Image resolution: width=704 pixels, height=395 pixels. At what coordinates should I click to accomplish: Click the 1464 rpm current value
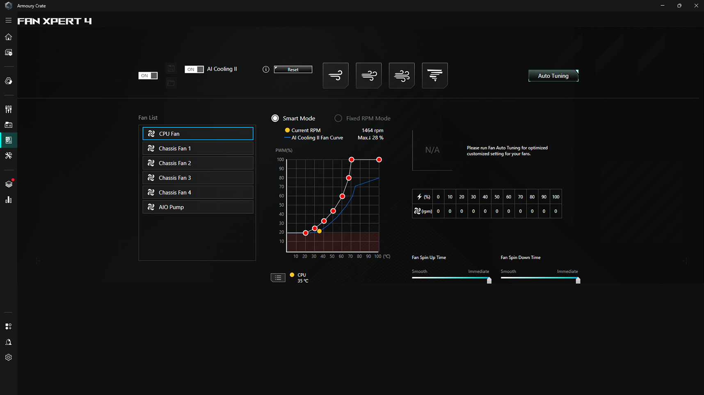(x=373, y=130)
